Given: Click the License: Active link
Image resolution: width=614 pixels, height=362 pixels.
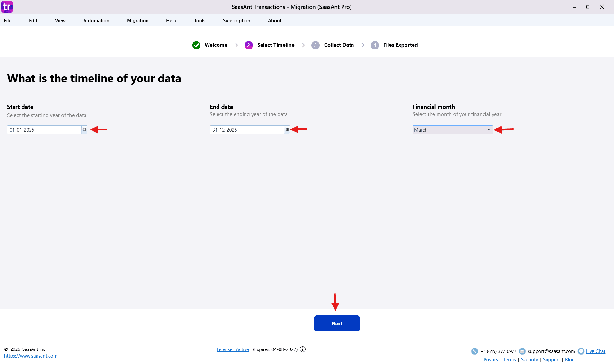Looking at the screenshot, I should click(233, 349).
